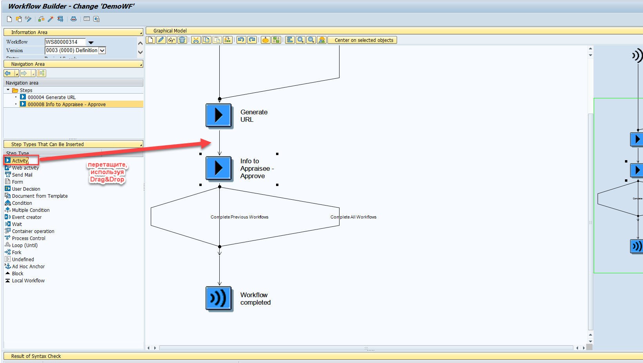Select Document from Template step type

pyautogui.click(x=40, y=196)
